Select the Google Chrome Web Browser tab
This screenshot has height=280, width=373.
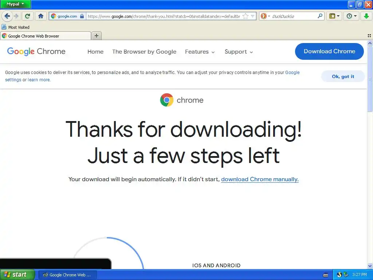point(46,36)
